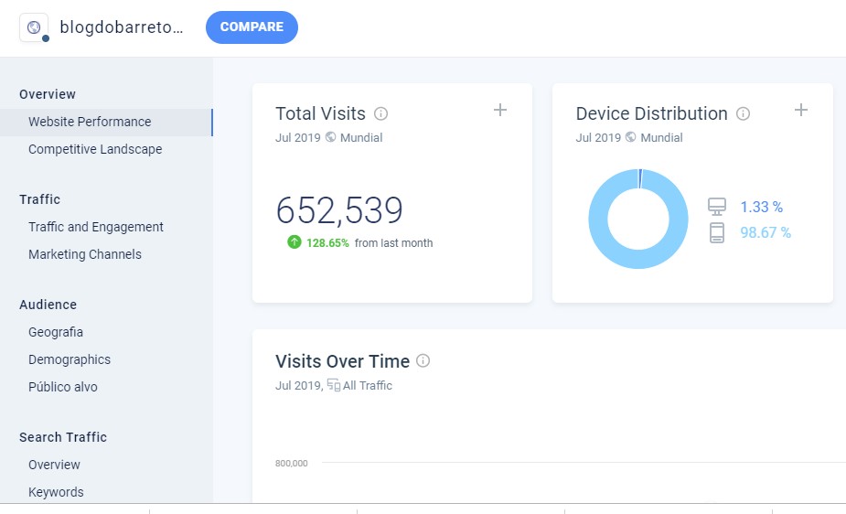The image size is (846, 514).
Task: Click the desktop device icon
Action: click(717, 208)
